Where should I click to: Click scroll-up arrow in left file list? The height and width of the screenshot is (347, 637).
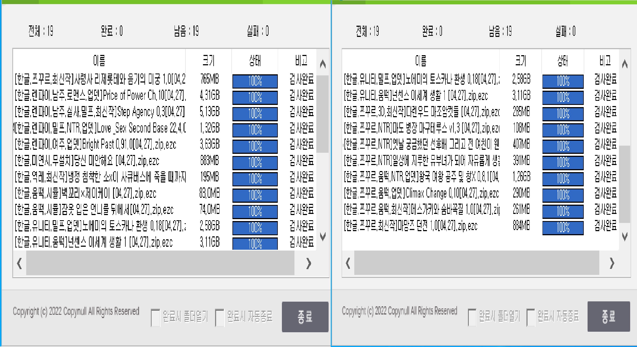click(323, 64)
